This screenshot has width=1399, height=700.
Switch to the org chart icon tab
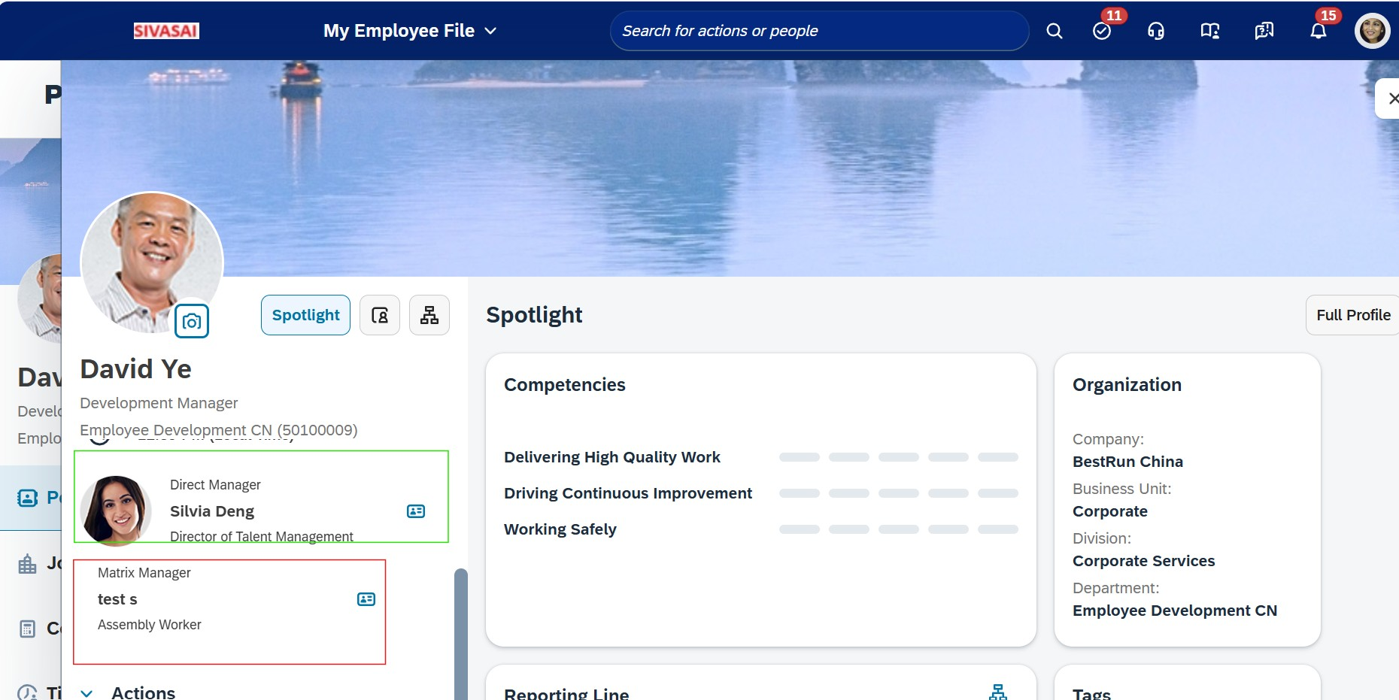point(429,315)
